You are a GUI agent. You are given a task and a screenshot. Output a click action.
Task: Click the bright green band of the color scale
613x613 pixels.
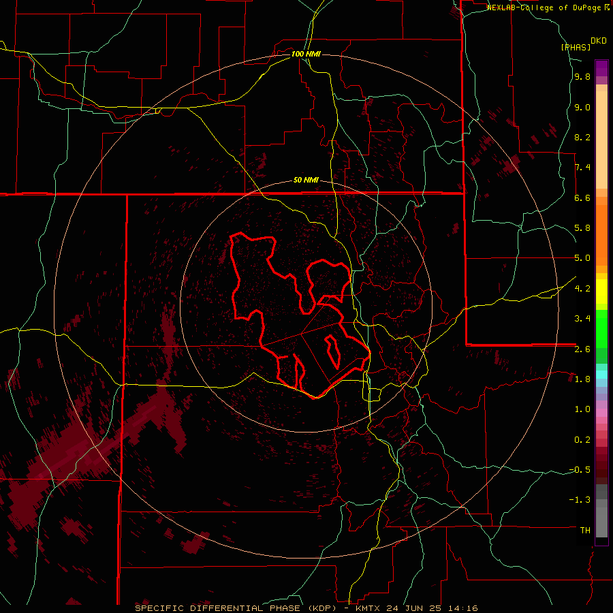(601, 328)
